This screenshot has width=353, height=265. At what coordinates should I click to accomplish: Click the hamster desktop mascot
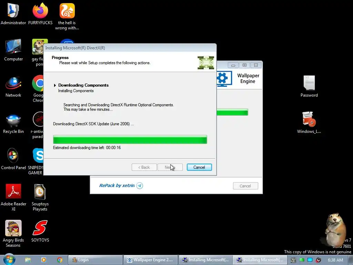tap(335, 230)
